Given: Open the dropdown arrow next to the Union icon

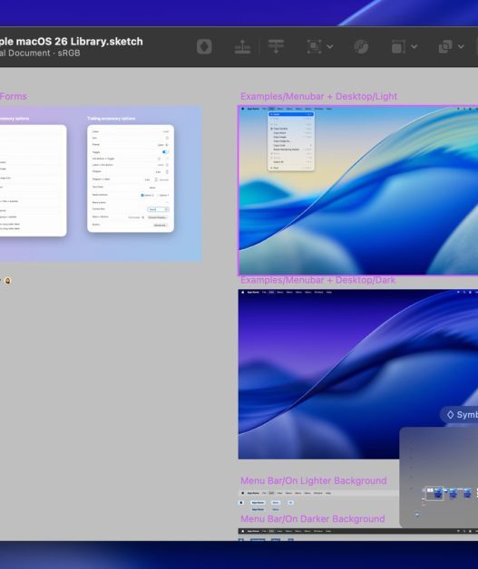Looking at the screenshot, I should pyautogui.click(x=461, y=46).
